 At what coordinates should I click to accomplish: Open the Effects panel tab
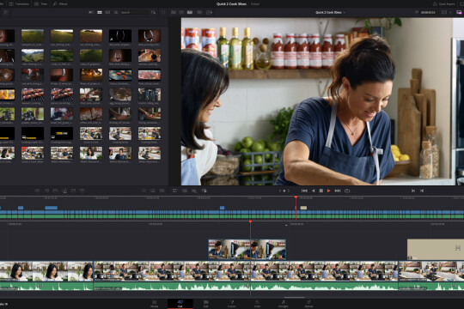60,3
